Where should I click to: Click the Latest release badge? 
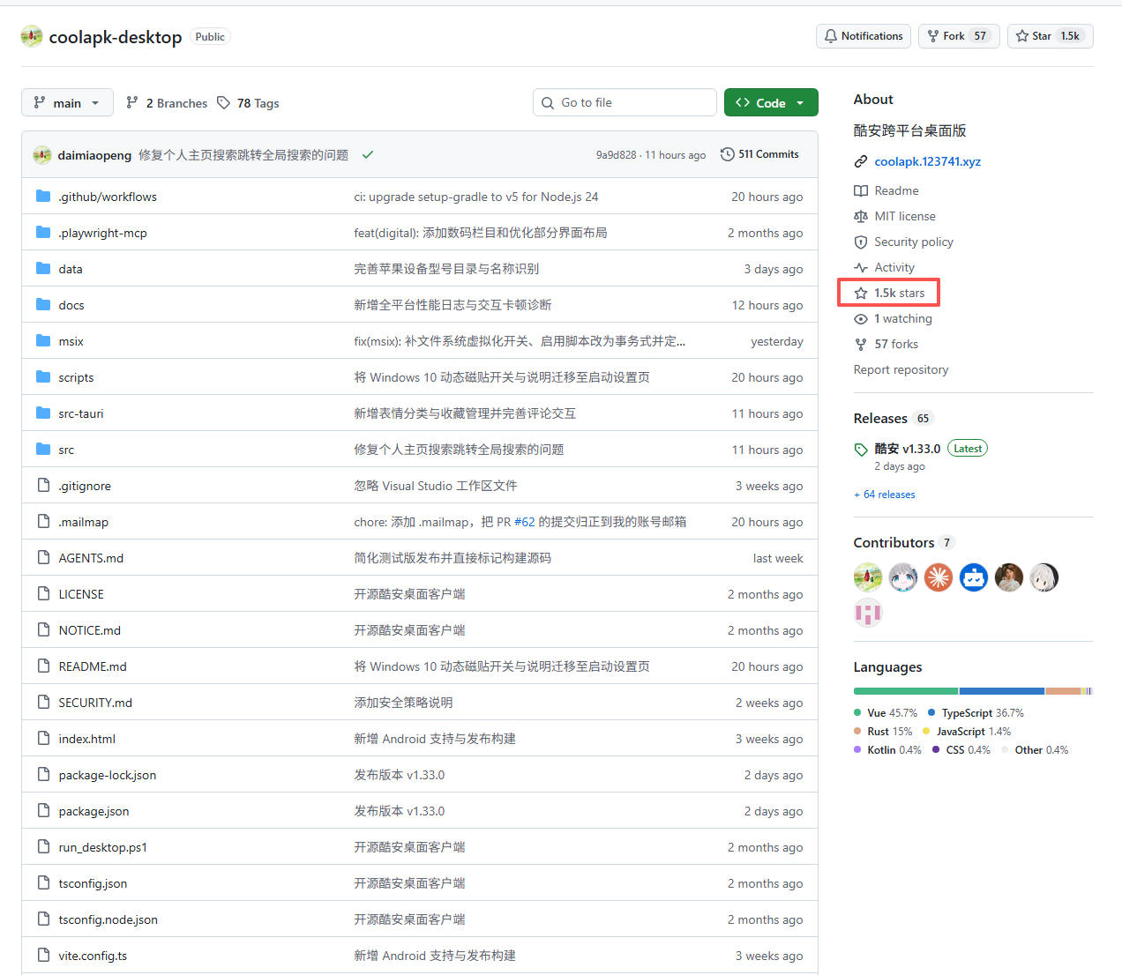coord(968,448)
